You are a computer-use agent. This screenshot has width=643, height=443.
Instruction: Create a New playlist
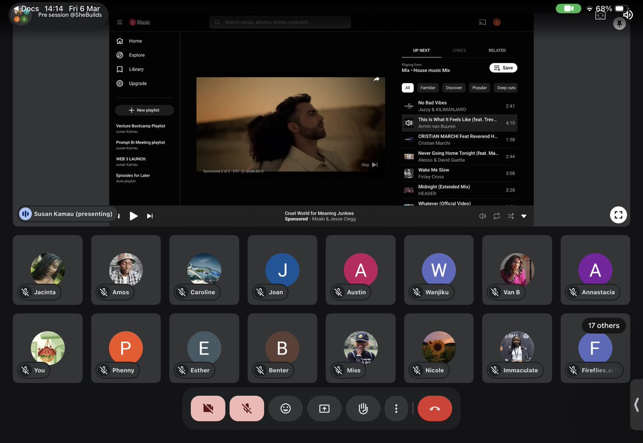pos(145,110)
